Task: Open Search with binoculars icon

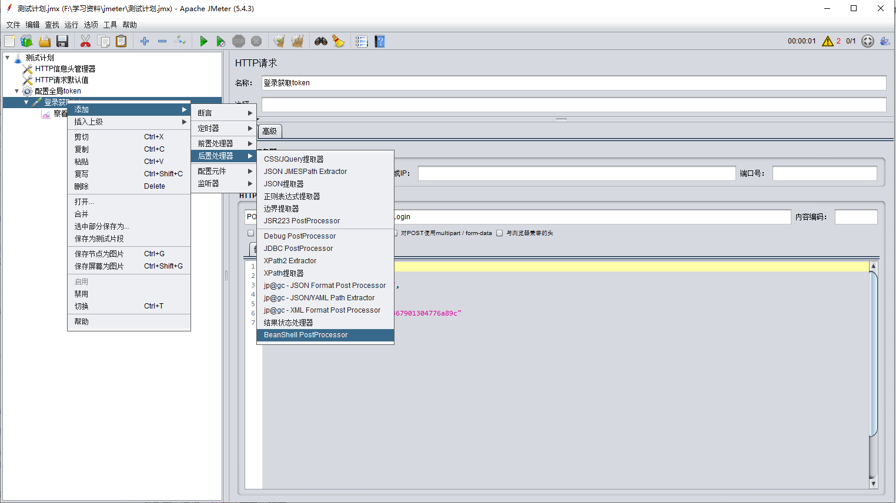Action: (321, 41)
